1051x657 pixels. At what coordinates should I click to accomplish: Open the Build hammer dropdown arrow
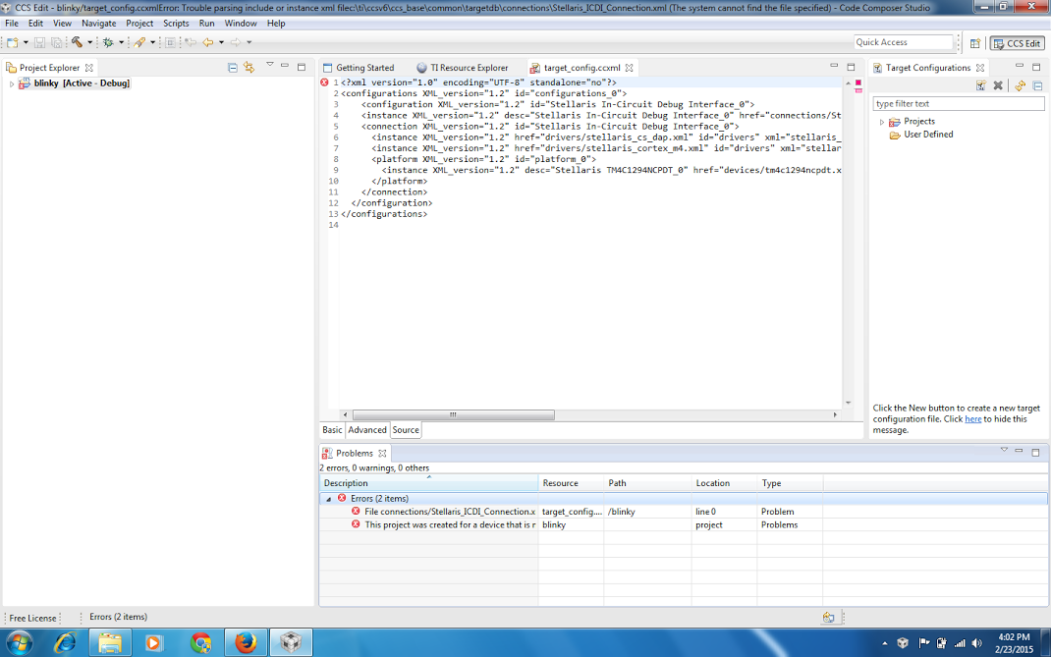[x=89, y=42]
